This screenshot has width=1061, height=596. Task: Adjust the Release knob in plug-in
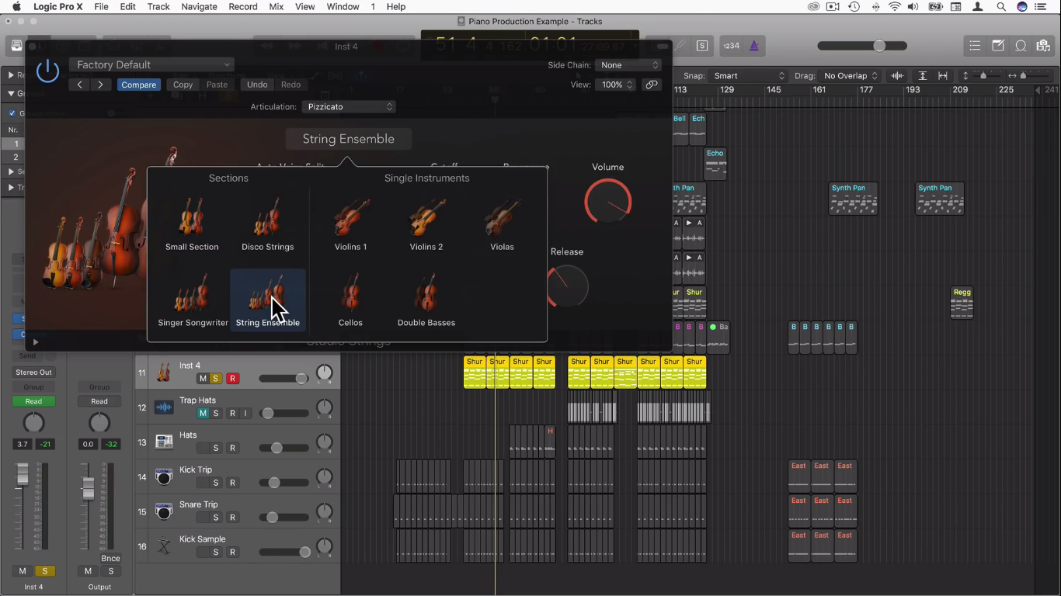[x=568, y=286]
